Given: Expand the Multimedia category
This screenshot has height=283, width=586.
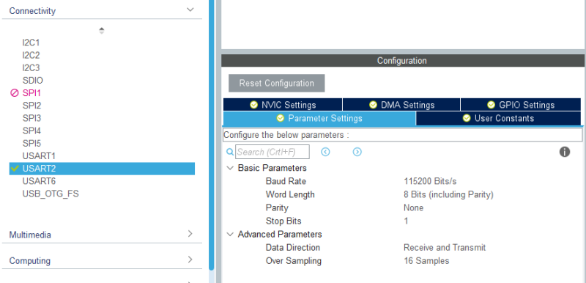Looking at the screenshot, I should point(190,234).
